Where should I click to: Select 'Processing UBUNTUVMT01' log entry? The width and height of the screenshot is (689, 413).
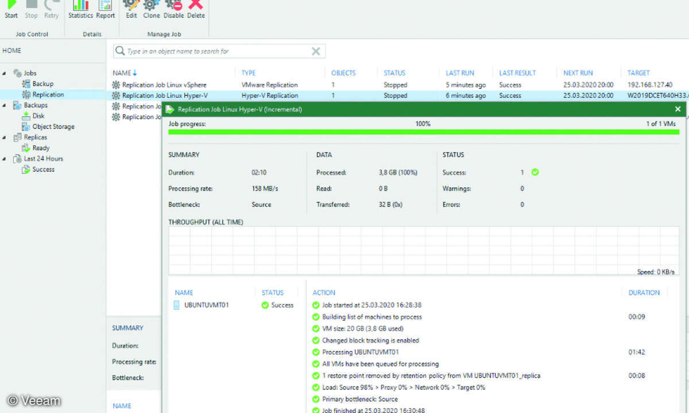tap(355, 352)
